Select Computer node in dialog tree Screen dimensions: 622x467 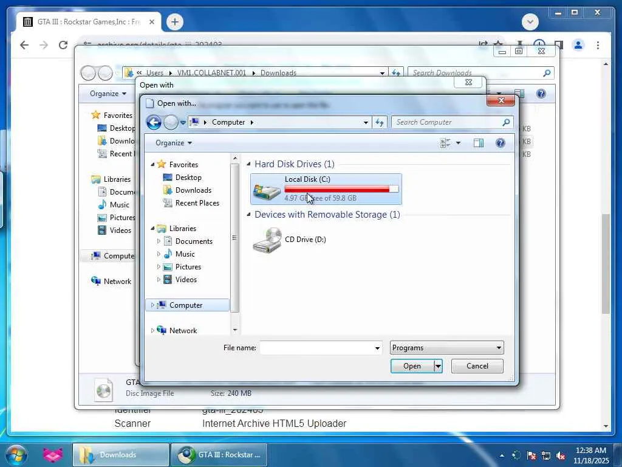point(187,305)
